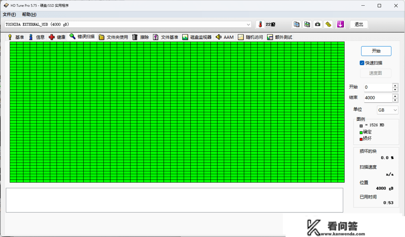The image size is (405, 237).
Task: Open the 文件(F) menu
Action: pos(9,14)
